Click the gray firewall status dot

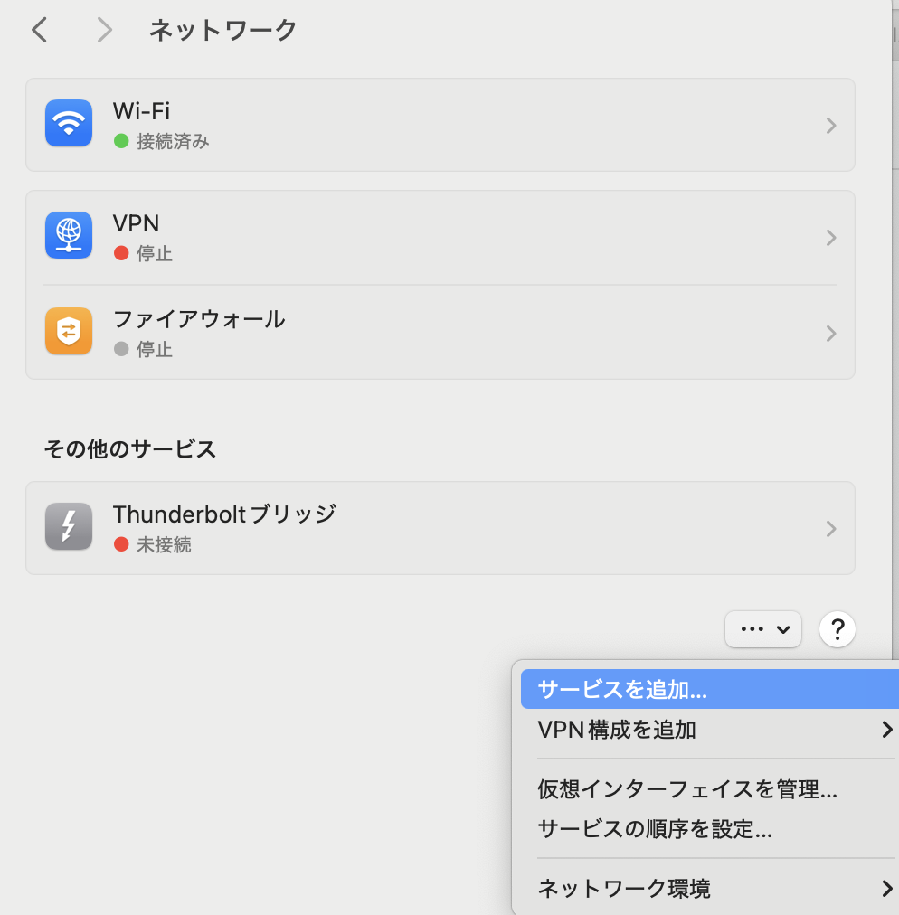tap(121, 349)
